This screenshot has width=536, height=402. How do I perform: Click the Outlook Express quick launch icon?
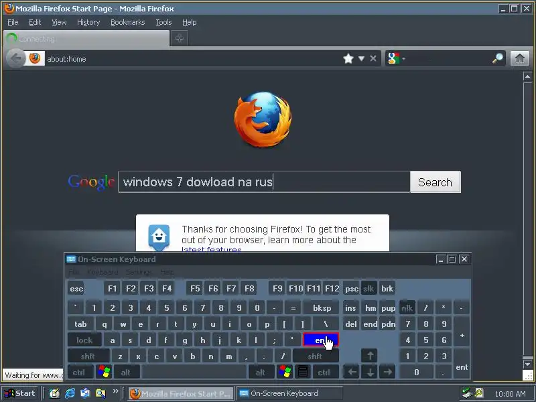[85, 393]
